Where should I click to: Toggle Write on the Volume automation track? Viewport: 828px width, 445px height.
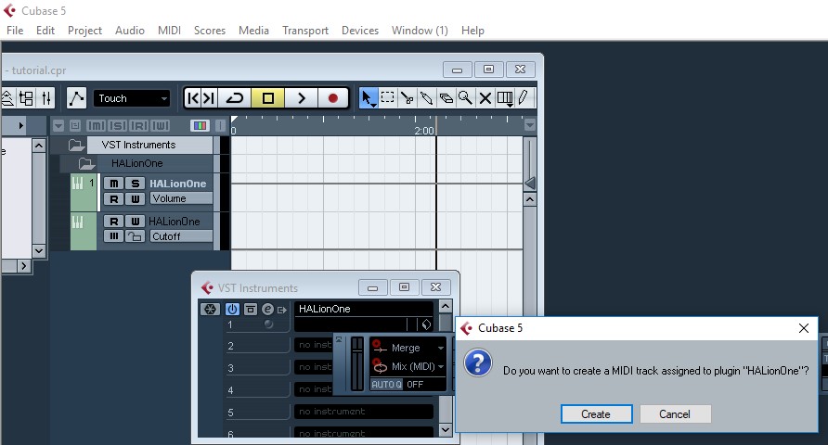[x=136, y=198]
